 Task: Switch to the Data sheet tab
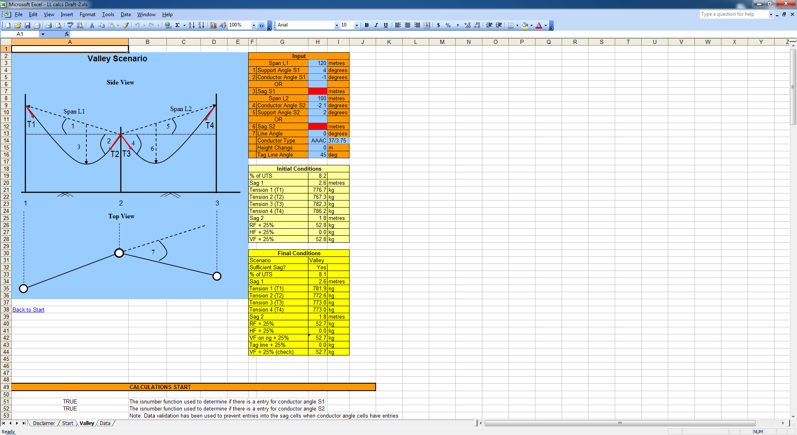[x=105, y=423]
